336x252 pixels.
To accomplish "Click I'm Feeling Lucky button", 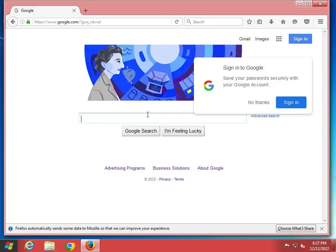I will 183,131.
